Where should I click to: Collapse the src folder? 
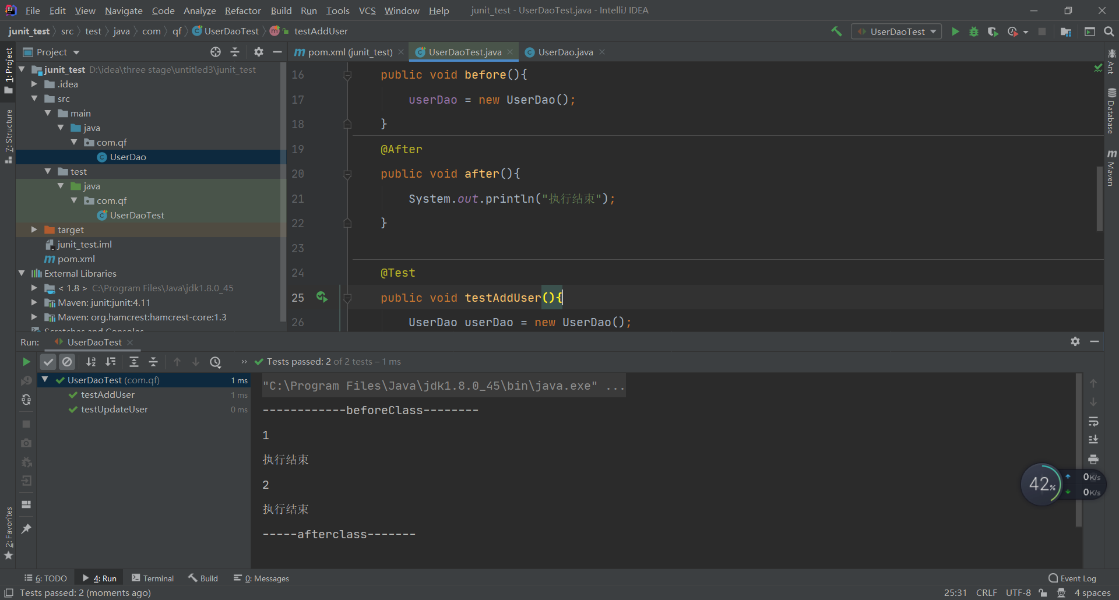tap(34, 98)
